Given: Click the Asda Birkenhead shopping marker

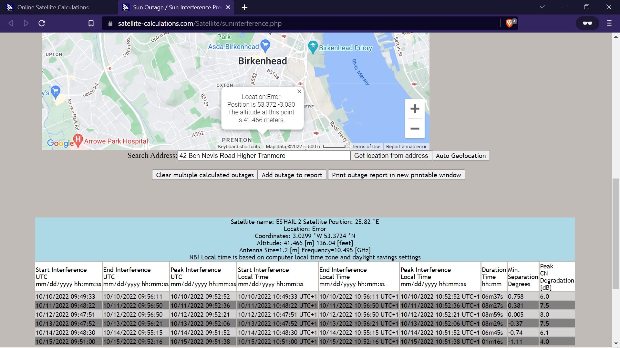Looking at the screenshot, I should pos(265,46).
